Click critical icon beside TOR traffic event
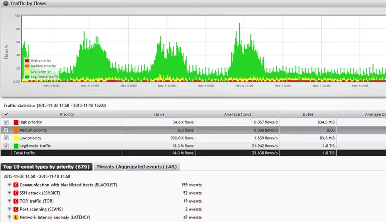This screenshot has height=222, width=386. (16, 201)
